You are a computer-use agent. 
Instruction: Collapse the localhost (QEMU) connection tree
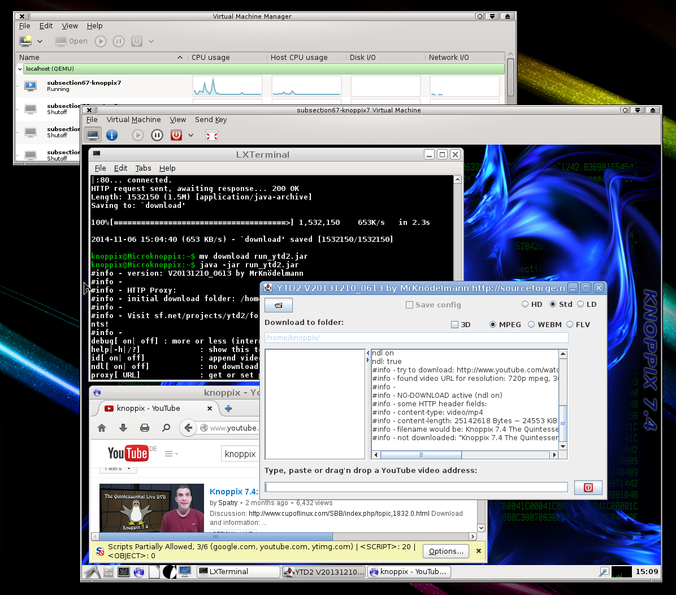point(20,68)
